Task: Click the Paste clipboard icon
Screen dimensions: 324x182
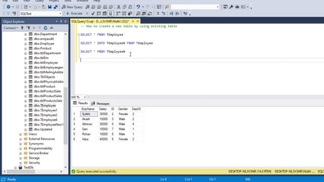Action: tap(130, 7)
